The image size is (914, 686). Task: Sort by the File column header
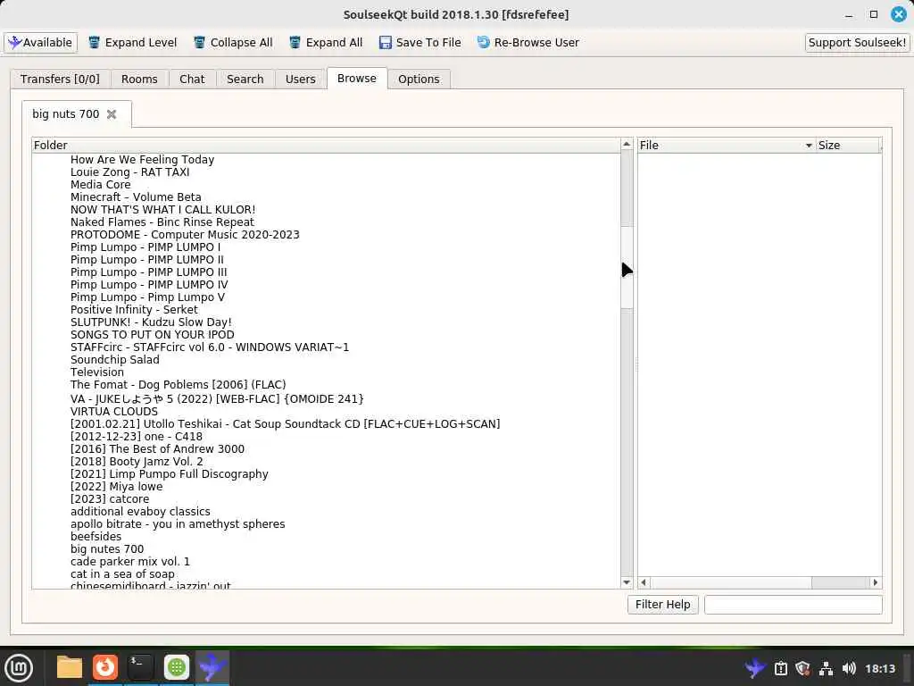pos(726,146)
